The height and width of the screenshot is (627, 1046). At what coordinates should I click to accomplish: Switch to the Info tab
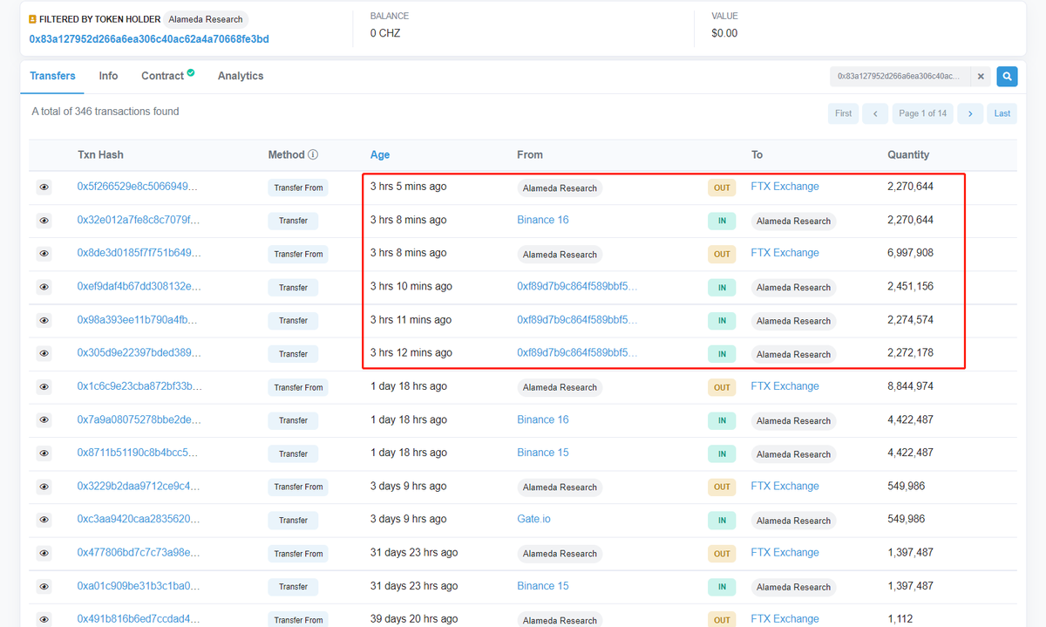coord(108,76)
